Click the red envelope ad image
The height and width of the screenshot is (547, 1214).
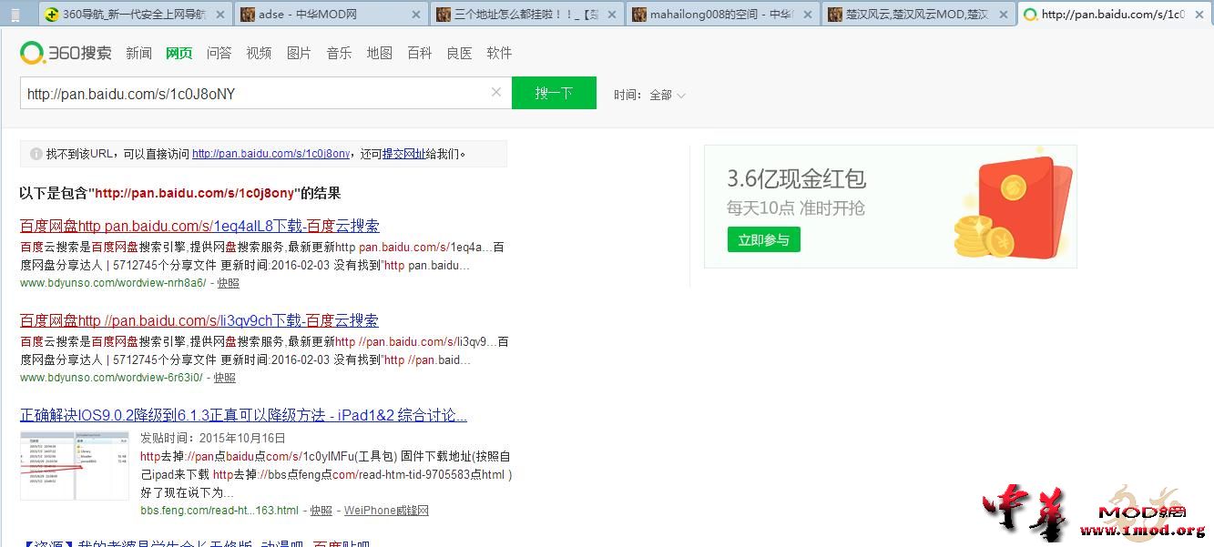(1013, 208)
